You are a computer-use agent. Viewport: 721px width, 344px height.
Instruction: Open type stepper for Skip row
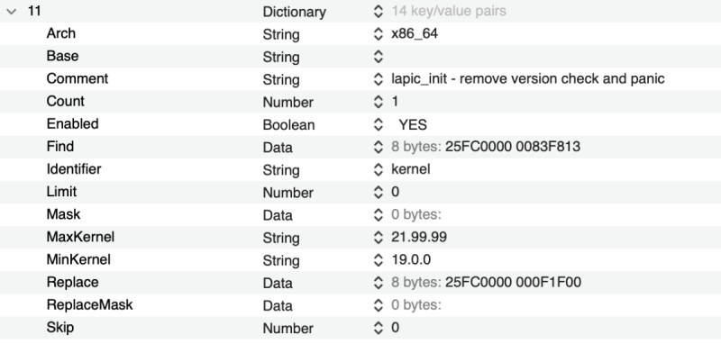click(x=378, y=328)
